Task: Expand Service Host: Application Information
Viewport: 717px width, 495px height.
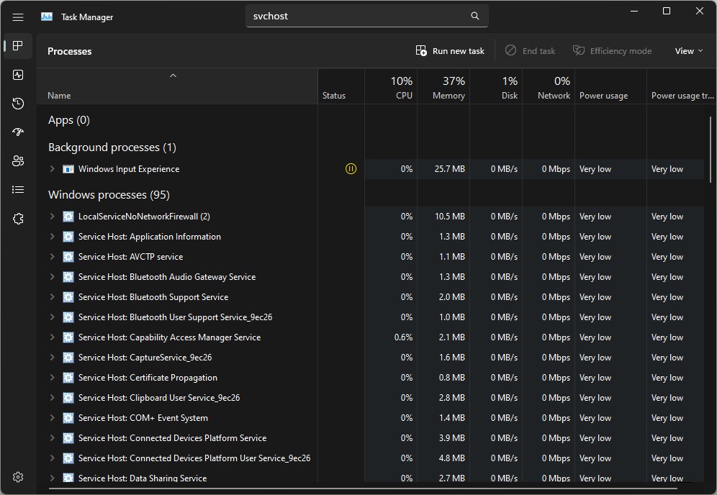Action: tap(52, 236)
